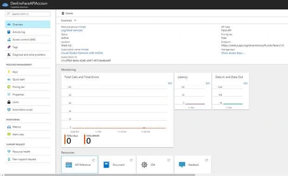This screenshot has height=176, width=288.
Task: Click the New support request icon
Action: point(9,159)
